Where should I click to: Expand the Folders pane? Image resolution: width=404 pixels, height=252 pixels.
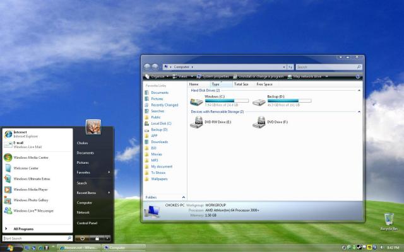point(165,197)
